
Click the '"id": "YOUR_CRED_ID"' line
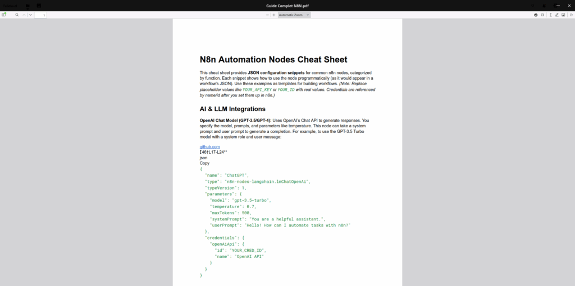coord(240,251)
